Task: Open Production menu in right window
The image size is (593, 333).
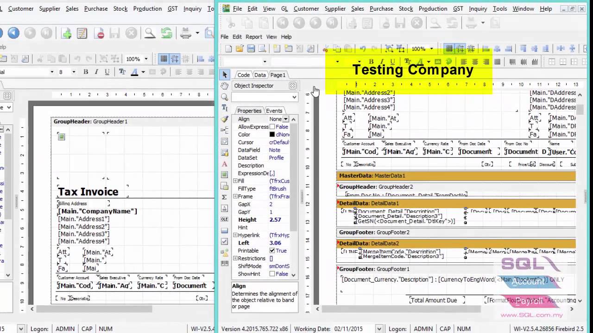Action: tap(433, 8)
